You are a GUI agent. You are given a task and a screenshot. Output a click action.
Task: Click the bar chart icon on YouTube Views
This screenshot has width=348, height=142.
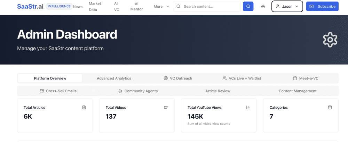pos(248,107)
